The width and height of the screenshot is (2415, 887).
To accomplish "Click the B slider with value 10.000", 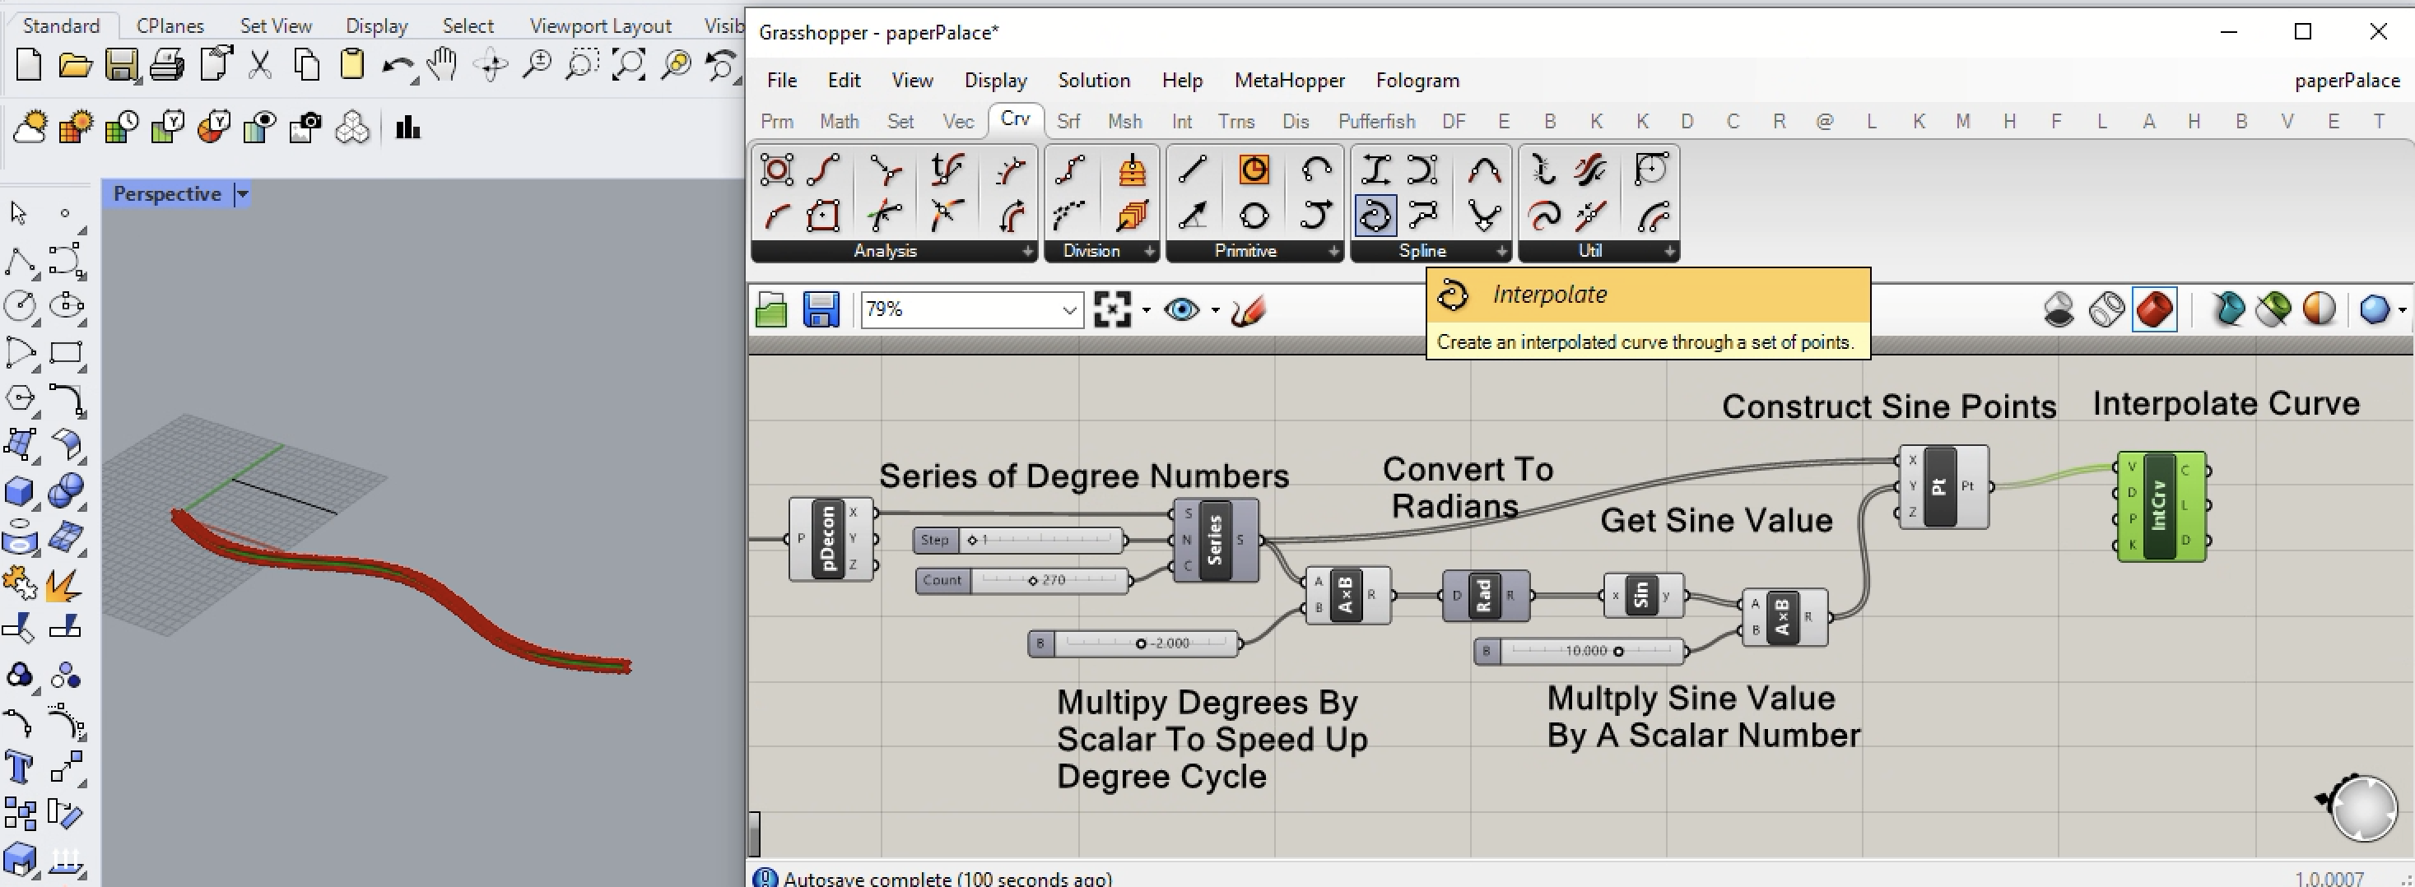I will (1580, 651).
